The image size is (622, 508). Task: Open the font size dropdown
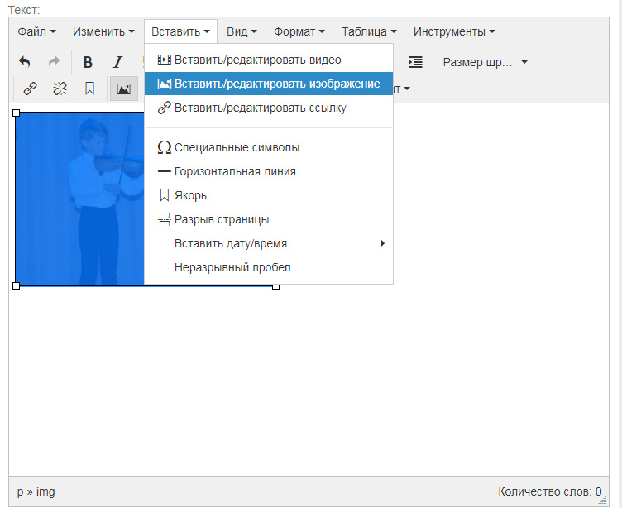[485, 62]
